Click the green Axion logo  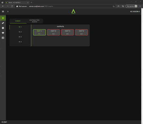point(73,11)
